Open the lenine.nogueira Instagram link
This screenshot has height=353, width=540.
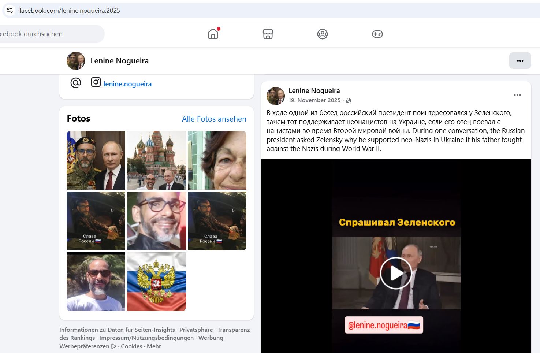pyautogui.click(x=127, y=84)
